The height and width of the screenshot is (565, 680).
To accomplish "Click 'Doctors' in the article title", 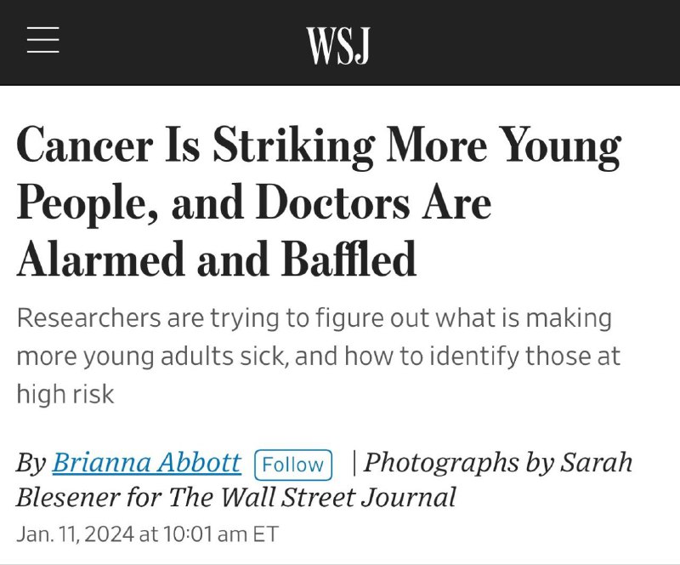I will (332, 203).
